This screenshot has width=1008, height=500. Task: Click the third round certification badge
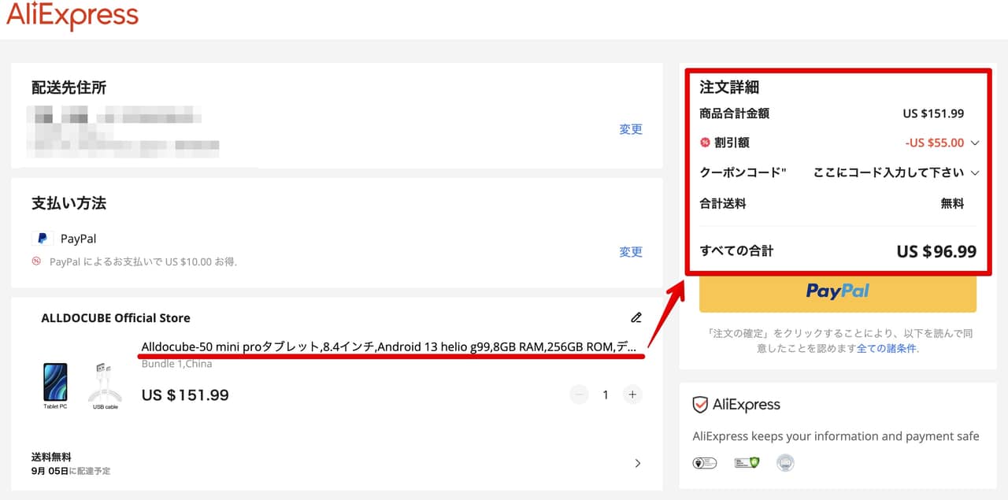pos(785,463)
